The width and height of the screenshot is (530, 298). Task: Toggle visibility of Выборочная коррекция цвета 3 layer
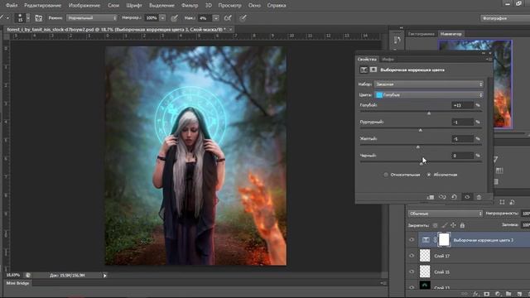click(x=412, y=240)
